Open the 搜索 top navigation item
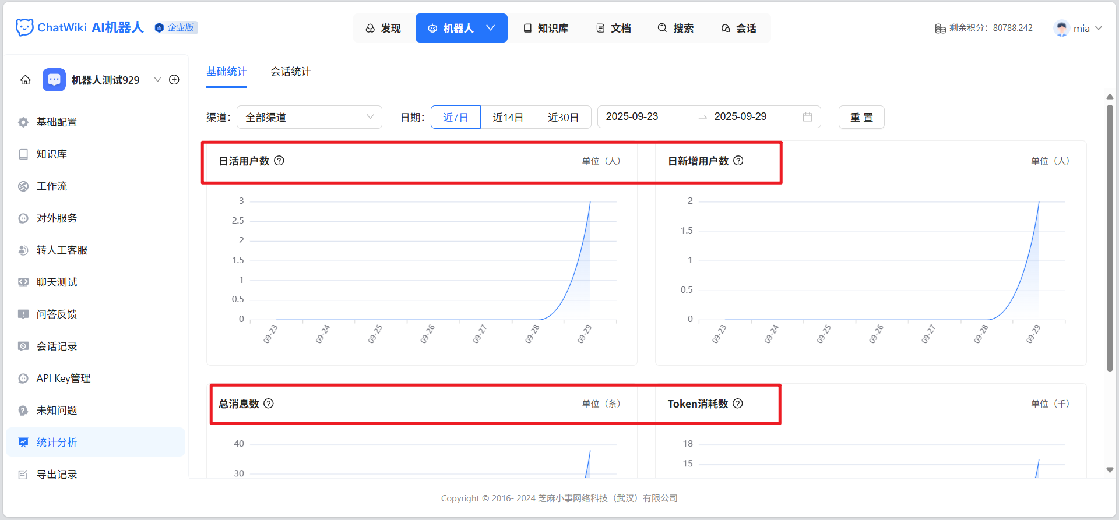The image size is (1119, 520). [x=676, y=28]
